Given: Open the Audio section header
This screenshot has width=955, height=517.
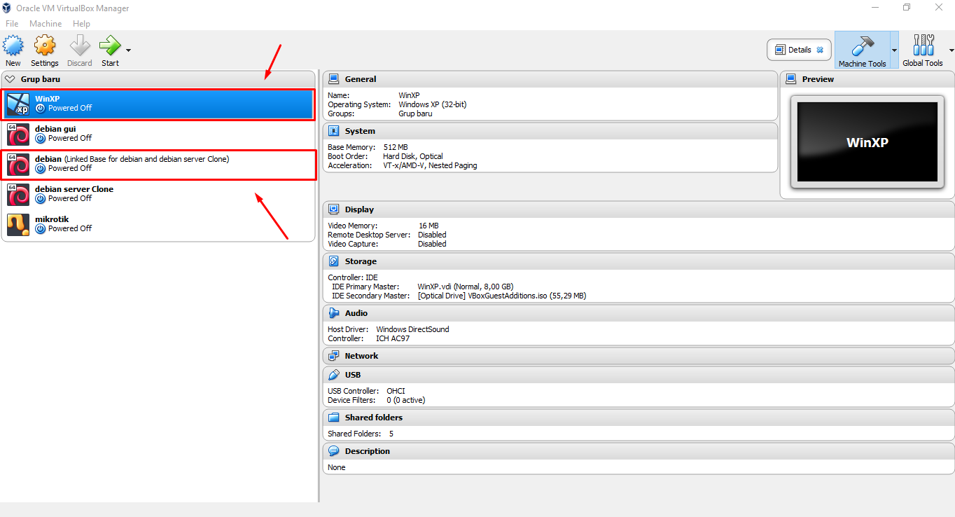Looking at the screenshot, I should pos(639,313).
